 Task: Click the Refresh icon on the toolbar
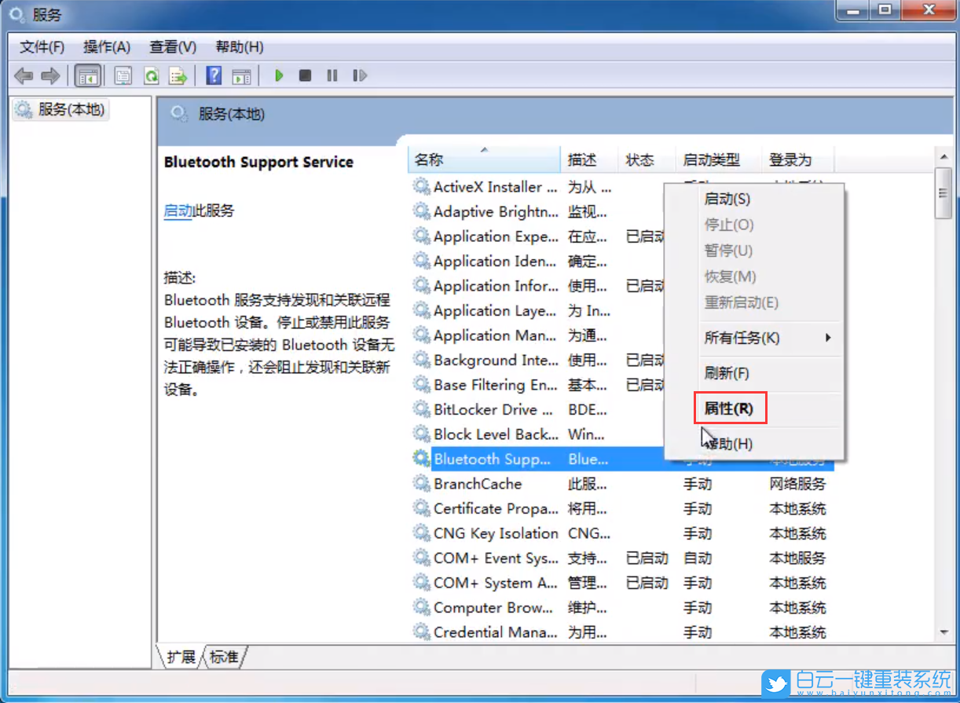click(151, 75)
